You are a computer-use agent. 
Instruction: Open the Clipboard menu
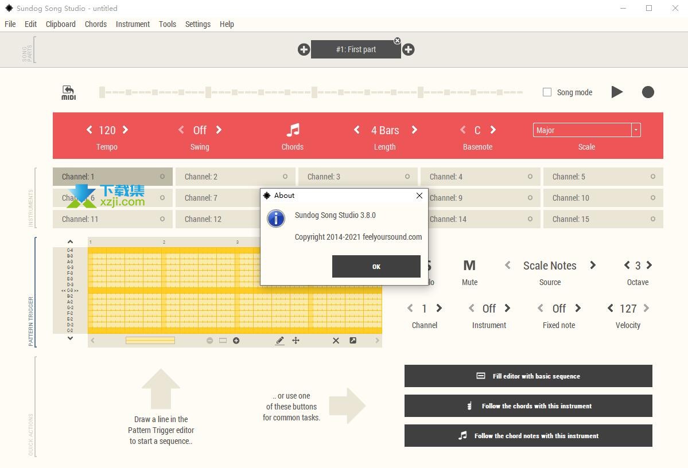[61, 24]
